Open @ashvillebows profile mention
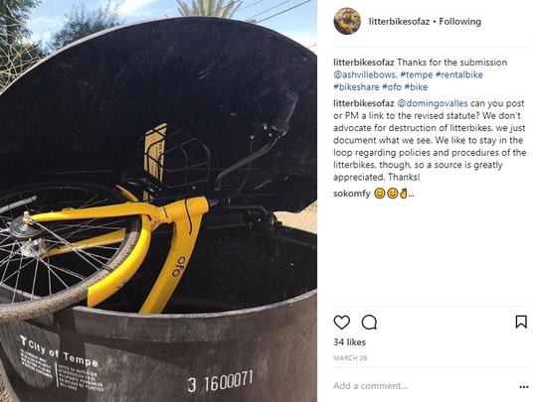537x402 pixels. tap(364, 74)
